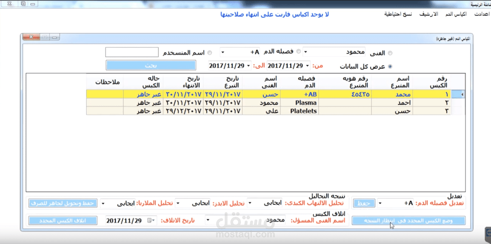Click the اسم الفنى column header
Screen dimensions: 491x244
point(262,81)
